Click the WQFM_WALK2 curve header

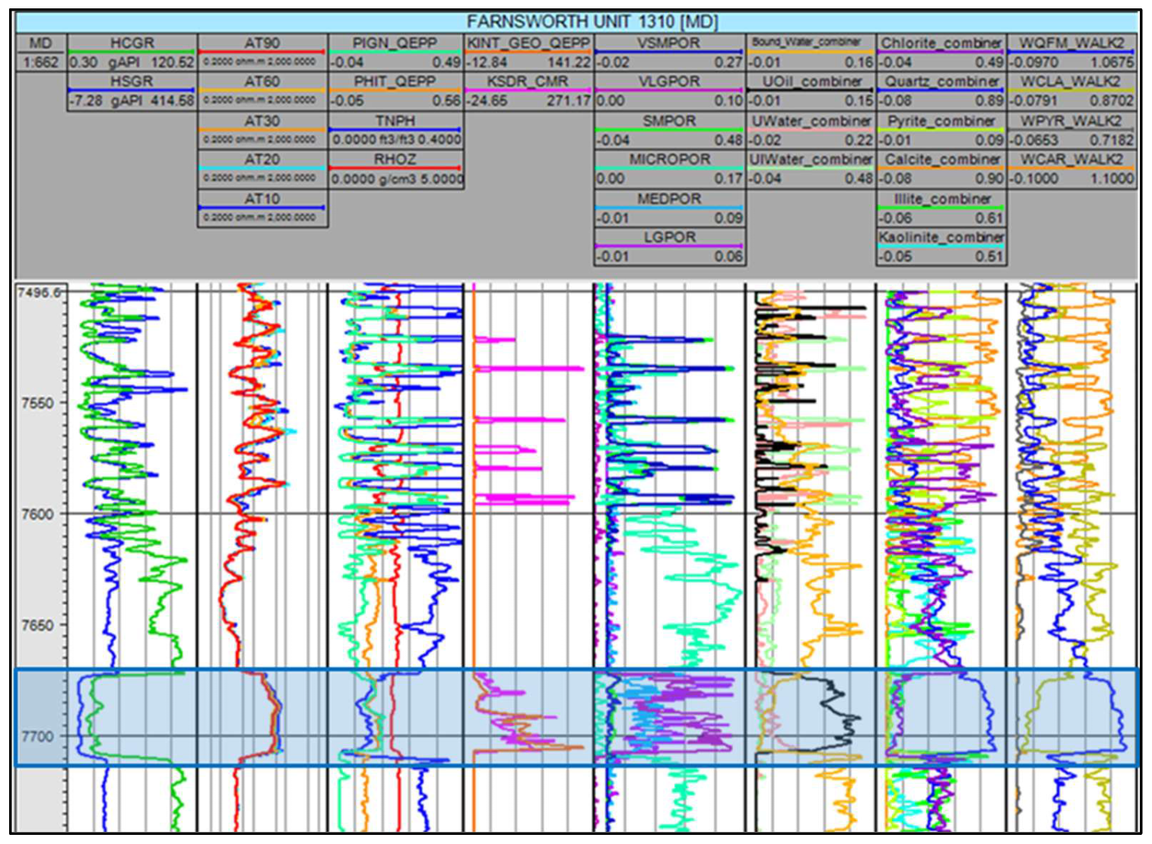[x=1071, y=43]
